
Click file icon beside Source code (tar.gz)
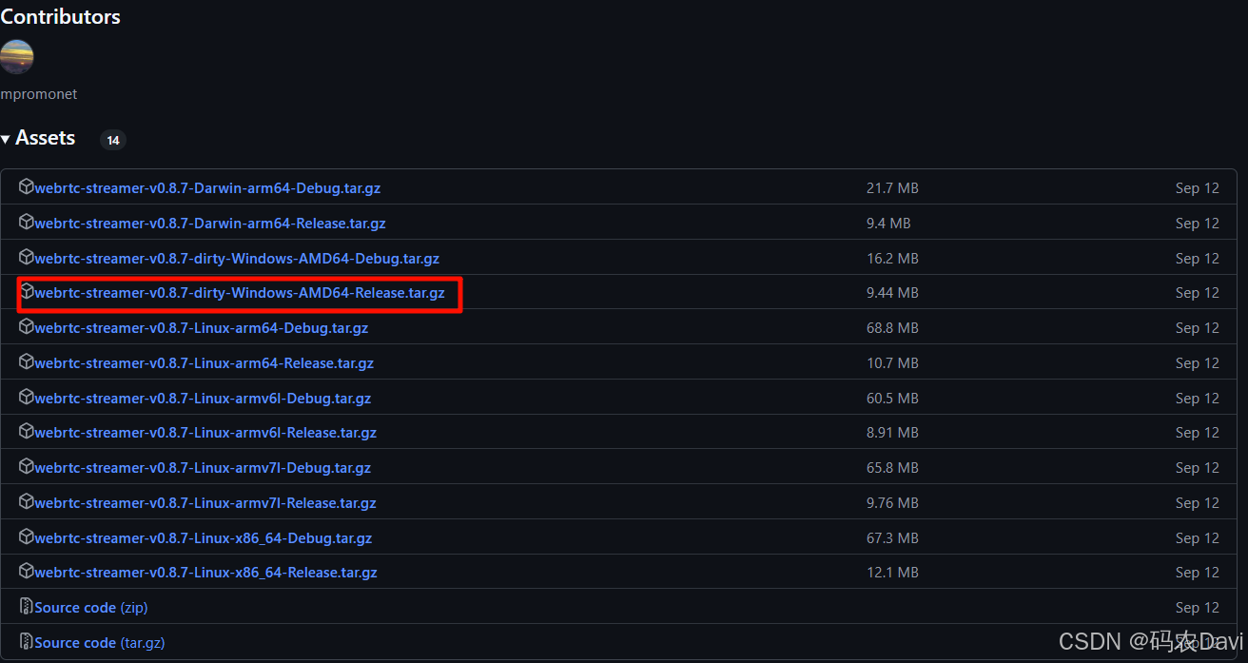(27, 642)
